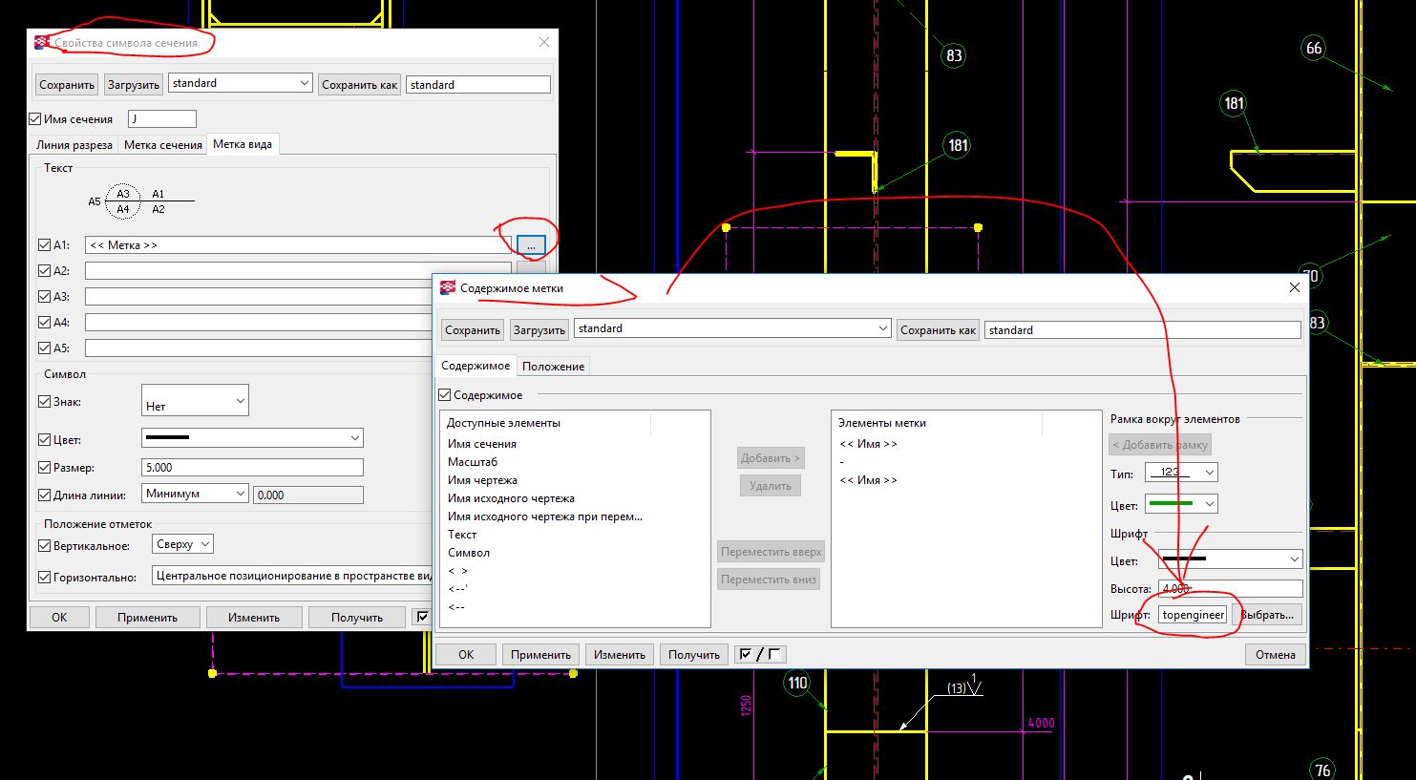This screenshot has height=780, width=1416.
Task: Open the green frame Цвет color selector
Action: point(1183,504)
